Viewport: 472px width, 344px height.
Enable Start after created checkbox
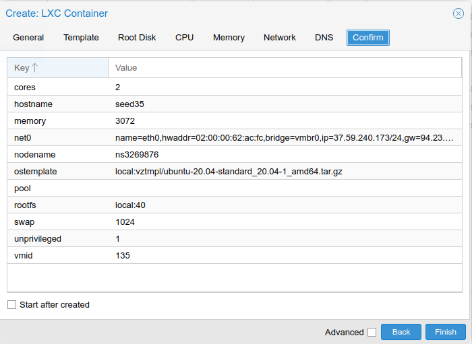tap(11, 305)
